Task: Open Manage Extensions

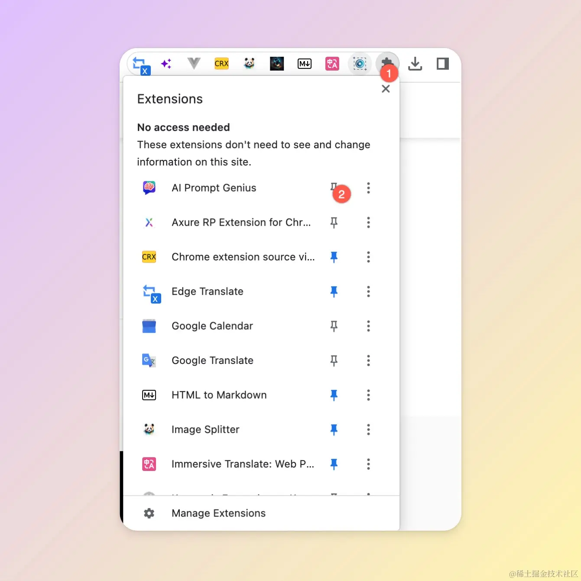Action: (x=261, y=513)
